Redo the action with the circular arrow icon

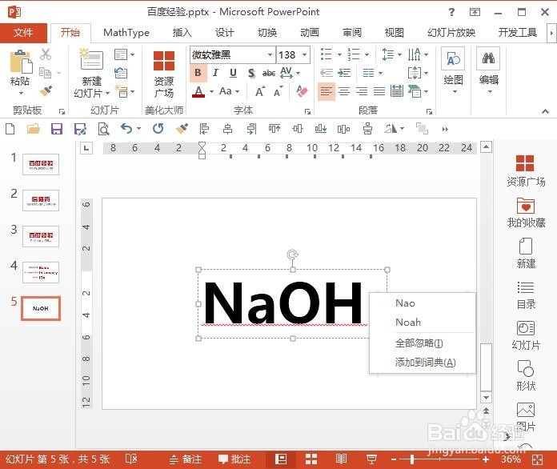coord(158,128)
